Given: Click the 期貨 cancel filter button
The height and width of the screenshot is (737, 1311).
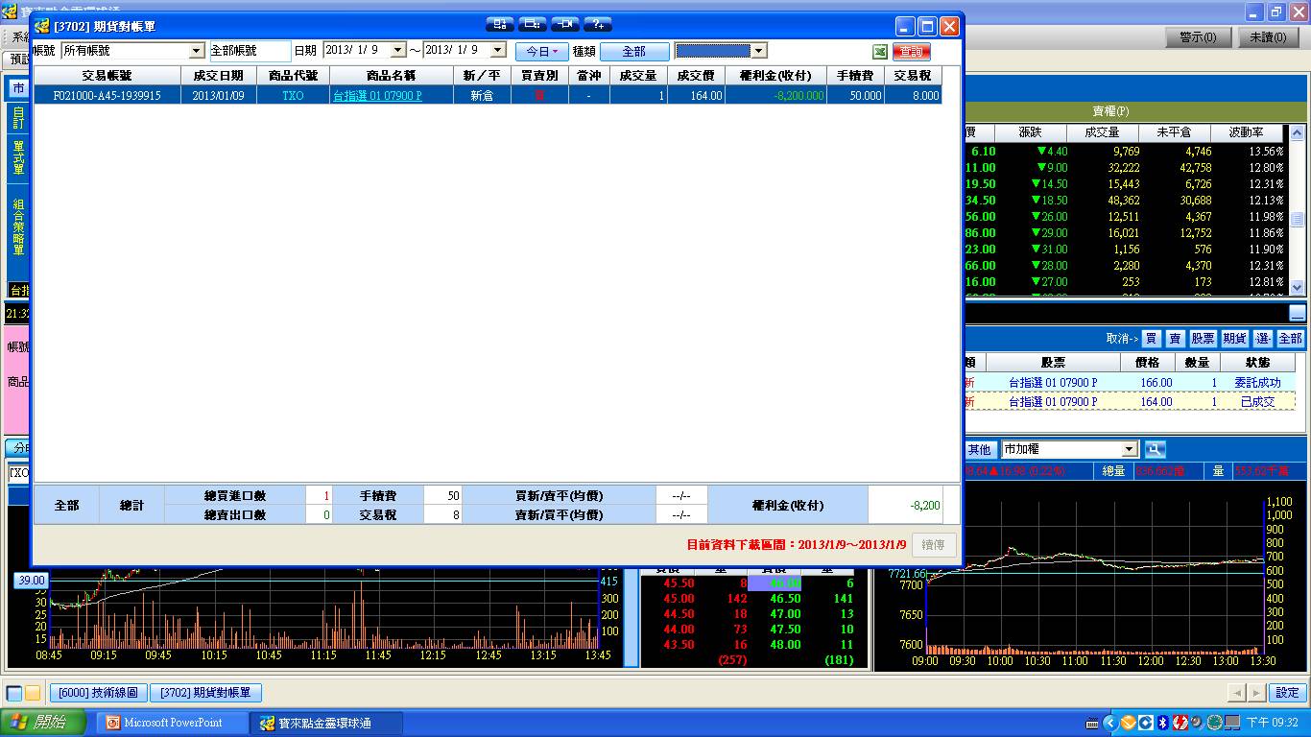Looking at the screenshot, I should (x=1235, y=339).
